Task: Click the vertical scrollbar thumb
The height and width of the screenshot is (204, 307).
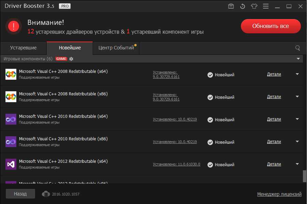Action: coord(304,176)
